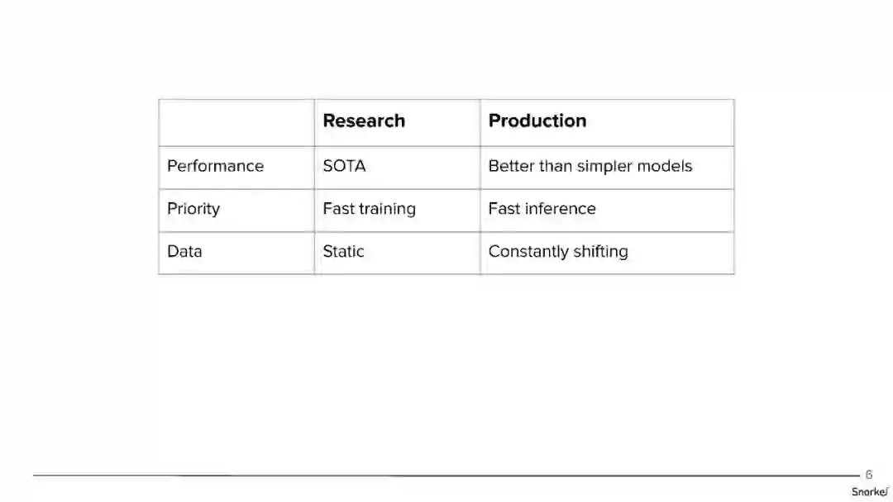
Task: Click the Static table cell
Action: 343,252
